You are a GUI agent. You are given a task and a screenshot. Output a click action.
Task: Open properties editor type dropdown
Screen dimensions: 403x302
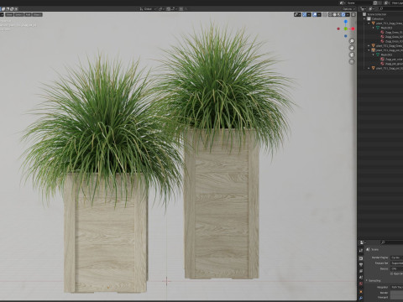(x=363, y=242)
